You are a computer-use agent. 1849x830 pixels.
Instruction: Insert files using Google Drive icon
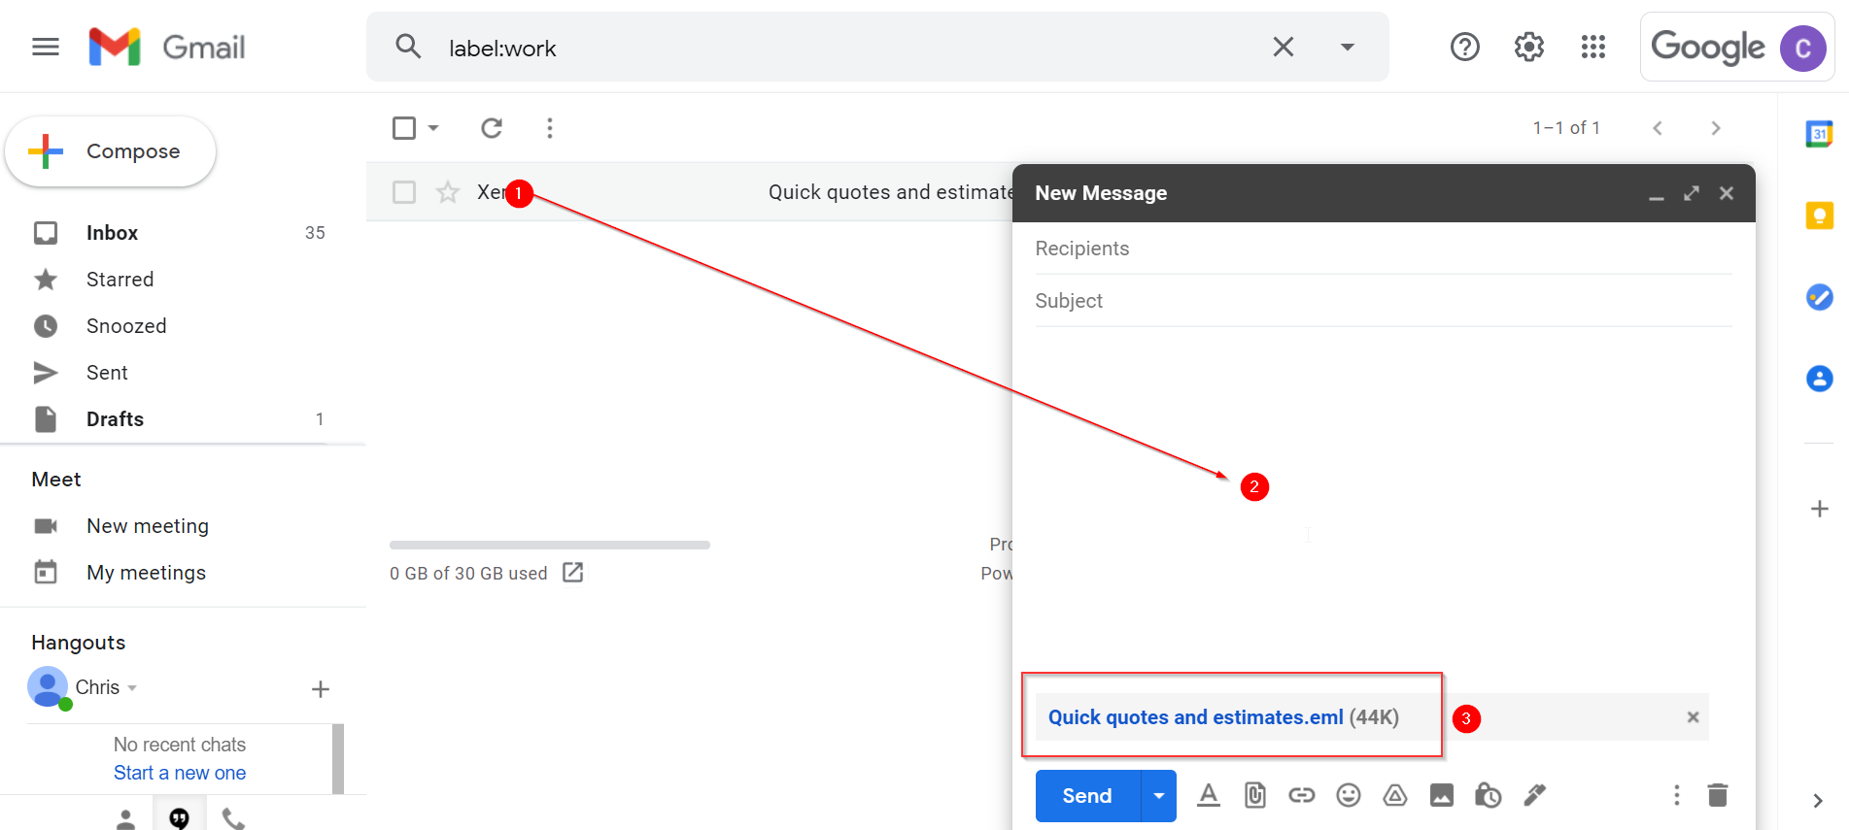[1394, 796]
